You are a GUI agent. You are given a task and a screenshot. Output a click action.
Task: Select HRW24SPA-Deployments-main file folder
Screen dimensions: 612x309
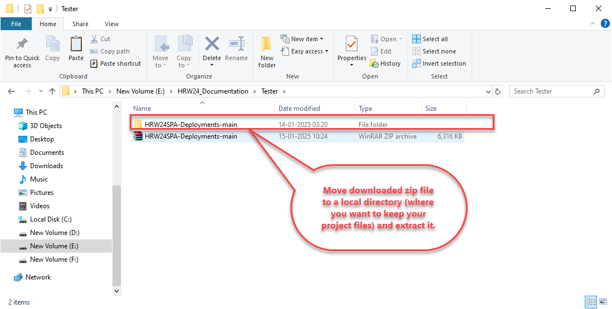click(x=298, y=125)
